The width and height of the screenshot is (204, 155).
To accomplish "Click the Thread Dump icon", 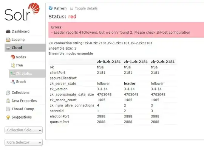I will (x=8, y=109).
